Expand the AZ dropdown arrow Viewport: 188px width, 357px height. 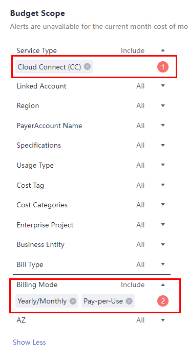[163, 320]
